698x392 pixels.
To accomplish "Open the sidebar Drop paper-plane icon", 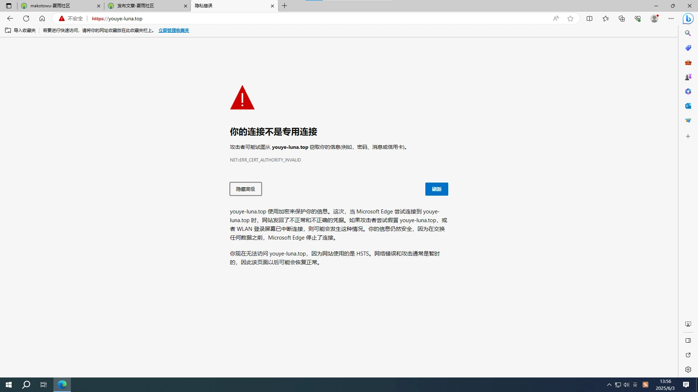I will click(688, 121).
